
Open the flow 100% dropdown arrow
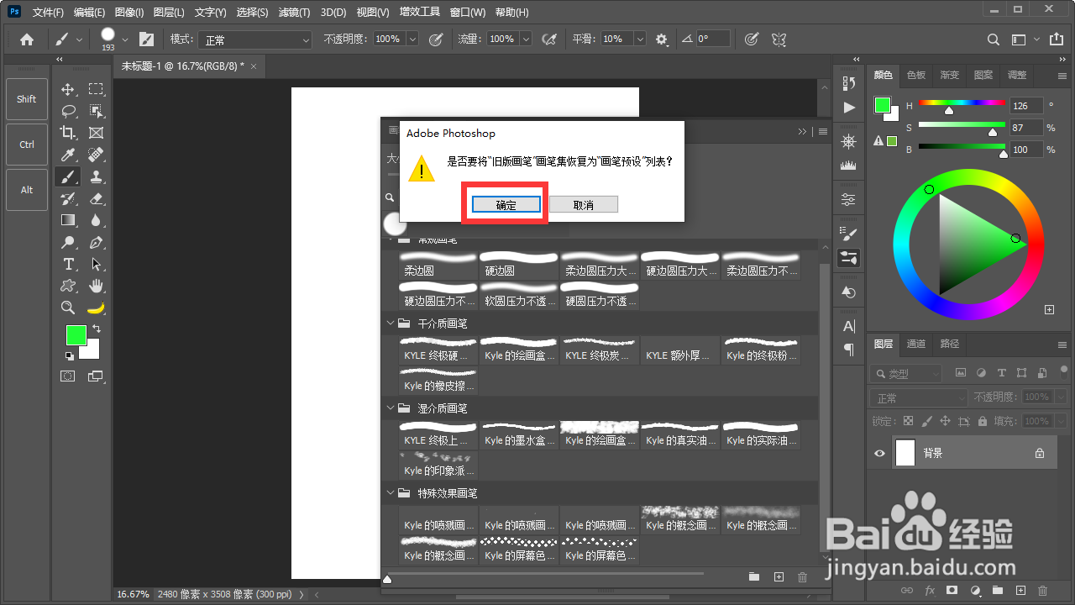click(526, 39)
